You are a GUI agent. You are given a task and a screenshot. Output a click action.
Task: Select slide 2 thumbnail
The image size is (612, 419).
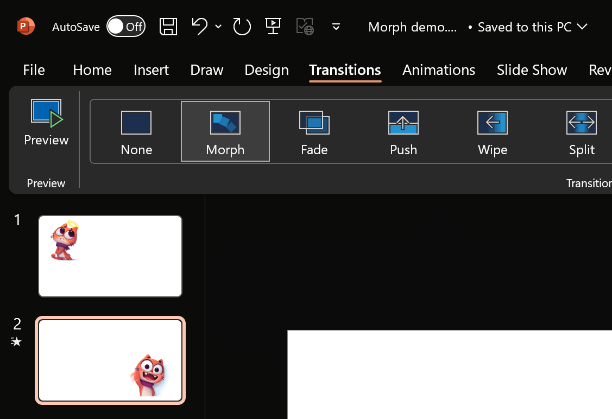[110, 360]
